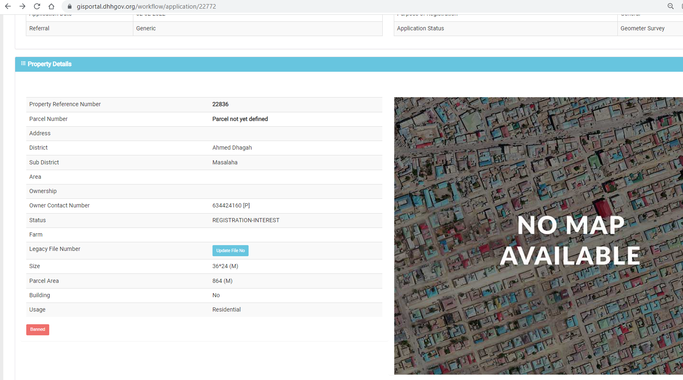
Task: Select the Property Details panel header
Action: (349, 64)
